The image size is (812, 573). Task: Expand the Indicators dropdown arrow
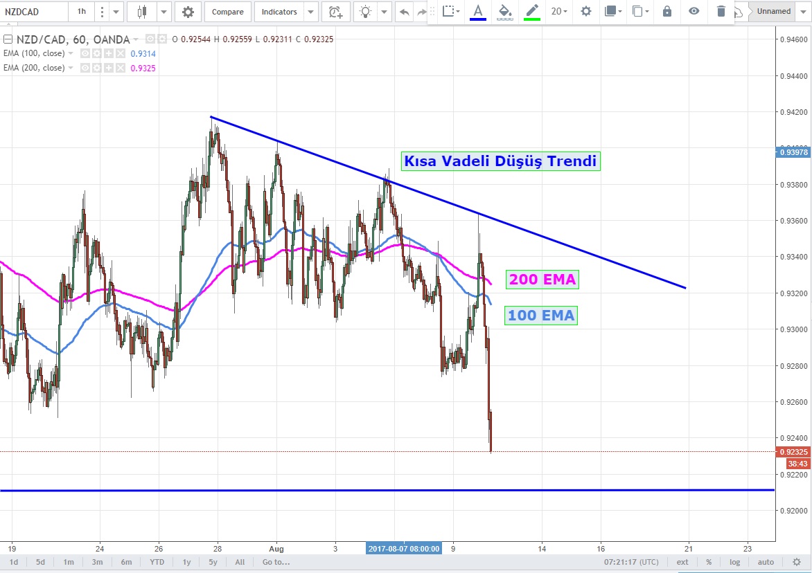(x=311, y=12)
